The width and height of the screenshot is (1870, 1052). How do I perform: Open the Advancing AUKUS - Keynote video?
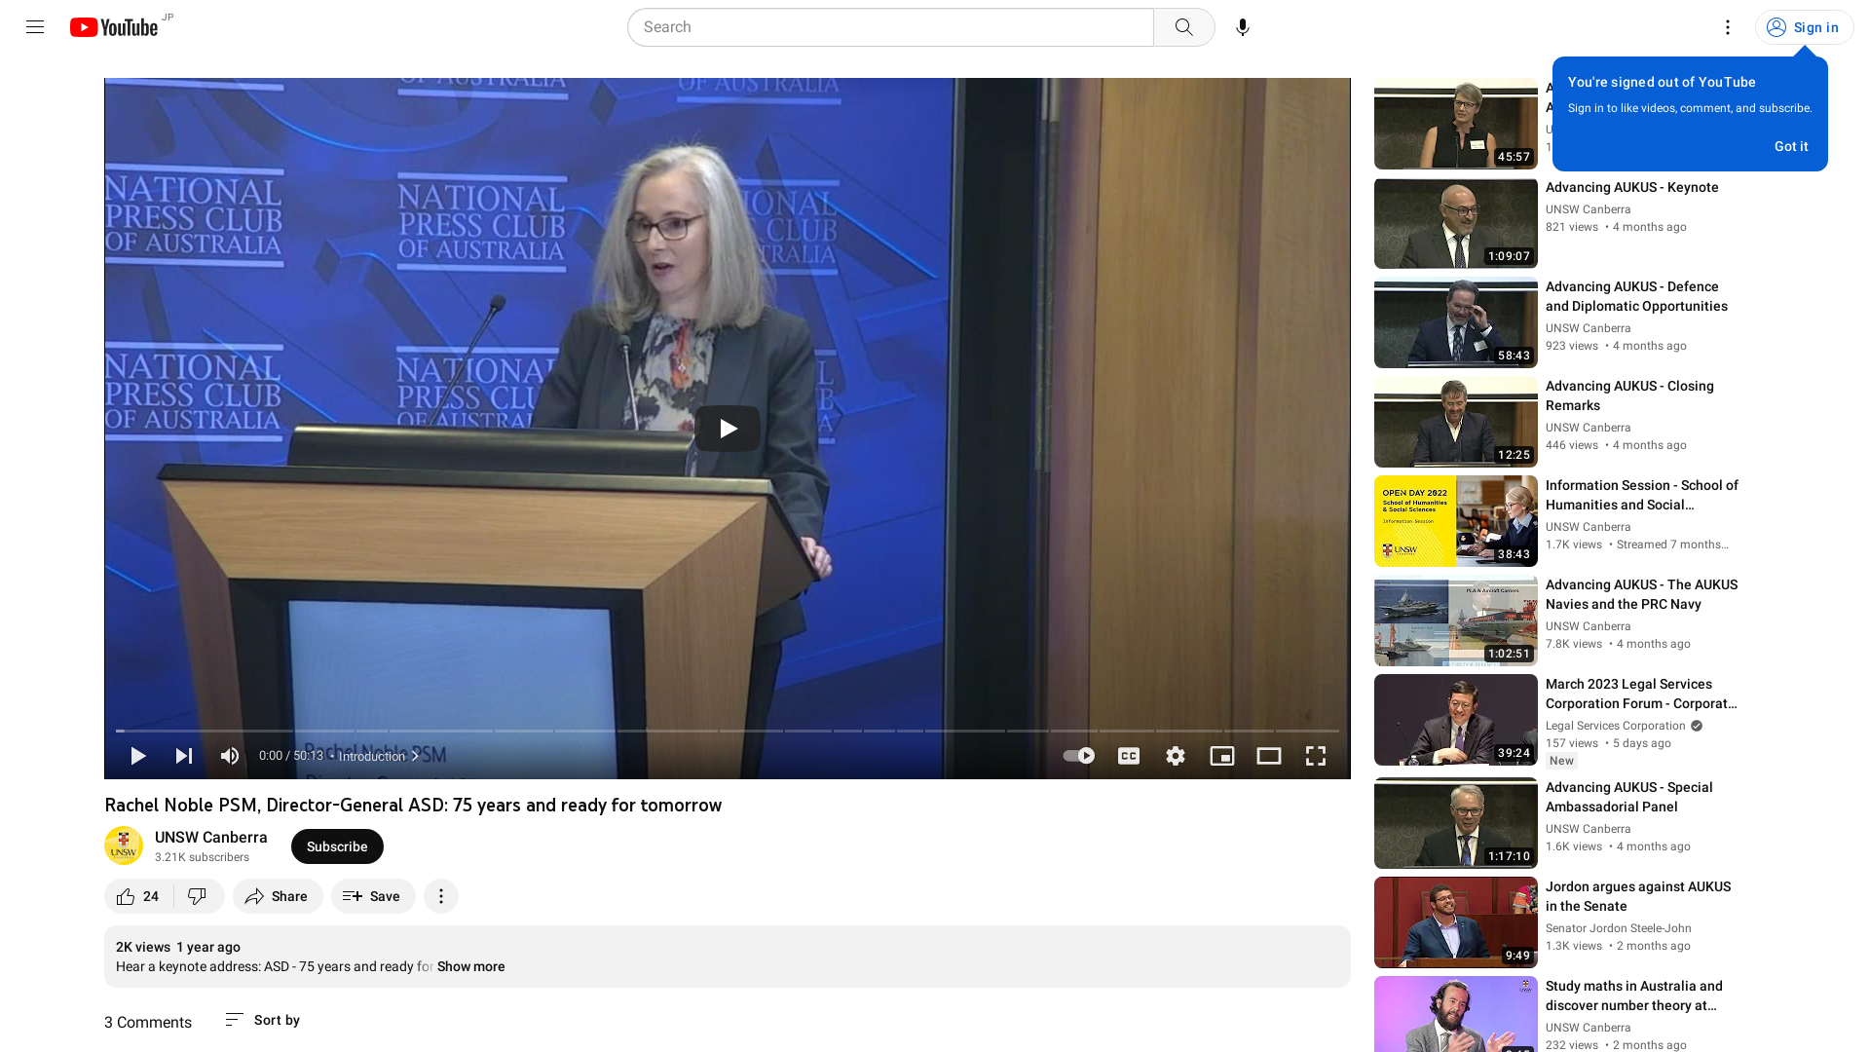[1631, 187]
